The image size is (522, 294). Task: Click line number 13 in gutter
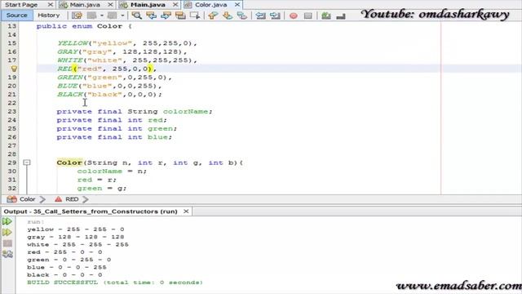tap(12, 26)
